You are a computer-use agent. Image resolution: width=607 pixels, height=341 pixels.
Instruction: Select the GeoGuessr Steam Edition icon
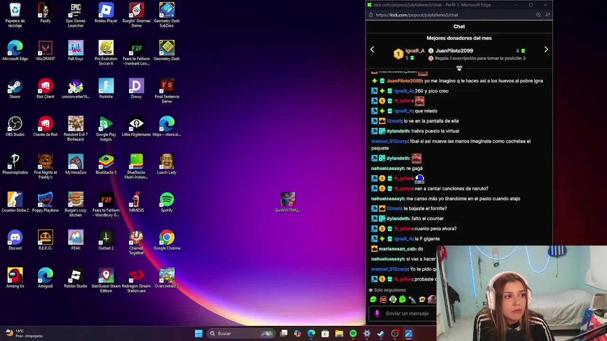106,280
